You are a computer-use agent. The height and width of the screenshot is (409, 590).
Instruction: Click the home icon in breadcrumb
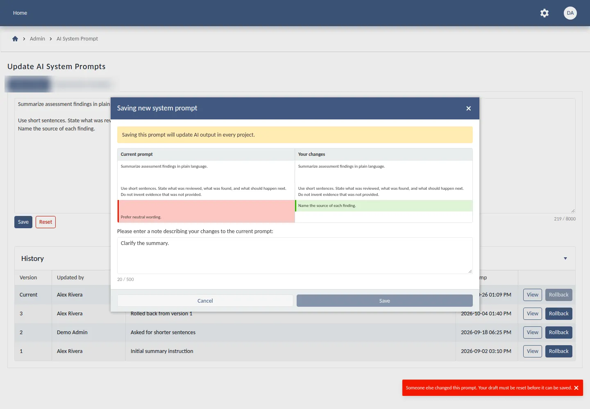tap(15, 39)
